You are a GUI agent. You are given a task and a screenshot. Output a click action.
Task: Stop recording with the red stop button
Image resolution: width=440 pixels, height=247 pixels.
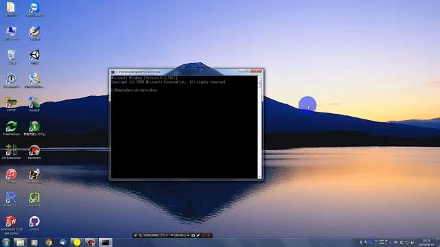pos(208,235)
